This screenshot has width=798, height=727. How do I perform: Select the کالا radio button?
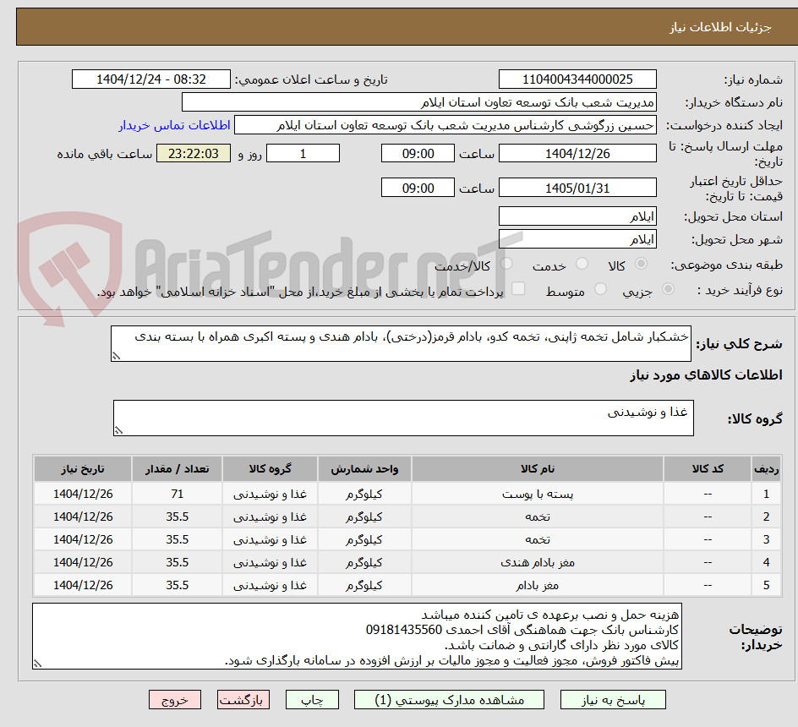(x=641, y=264)
